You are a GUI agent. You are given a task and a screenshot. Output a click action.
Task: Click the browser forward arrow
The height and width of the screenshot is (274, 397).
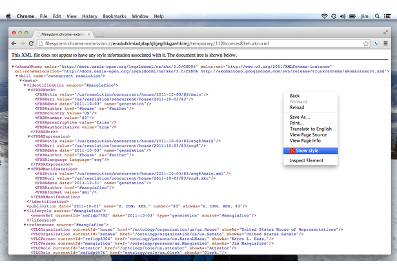(x=23, y=43)
